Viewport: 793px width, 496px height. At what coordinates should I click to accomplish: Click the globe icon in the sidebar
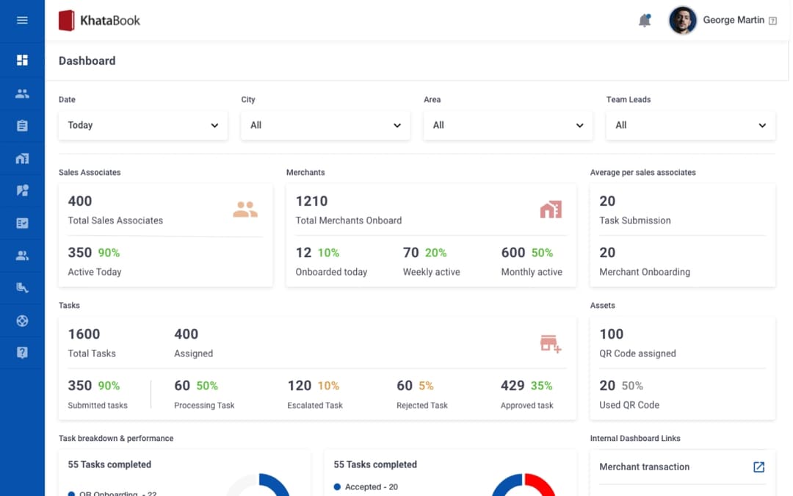[x=23, y=320]
